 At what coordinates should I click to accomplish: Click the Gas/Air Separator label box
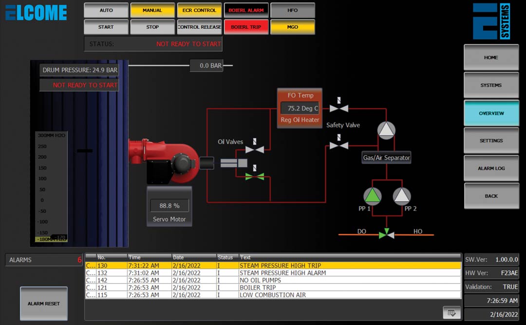click(386, 157)
